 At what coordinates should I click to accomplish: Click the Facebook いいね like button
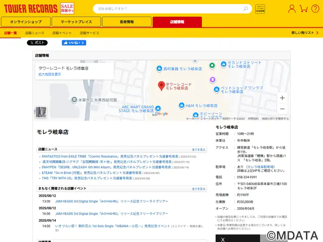74,43
